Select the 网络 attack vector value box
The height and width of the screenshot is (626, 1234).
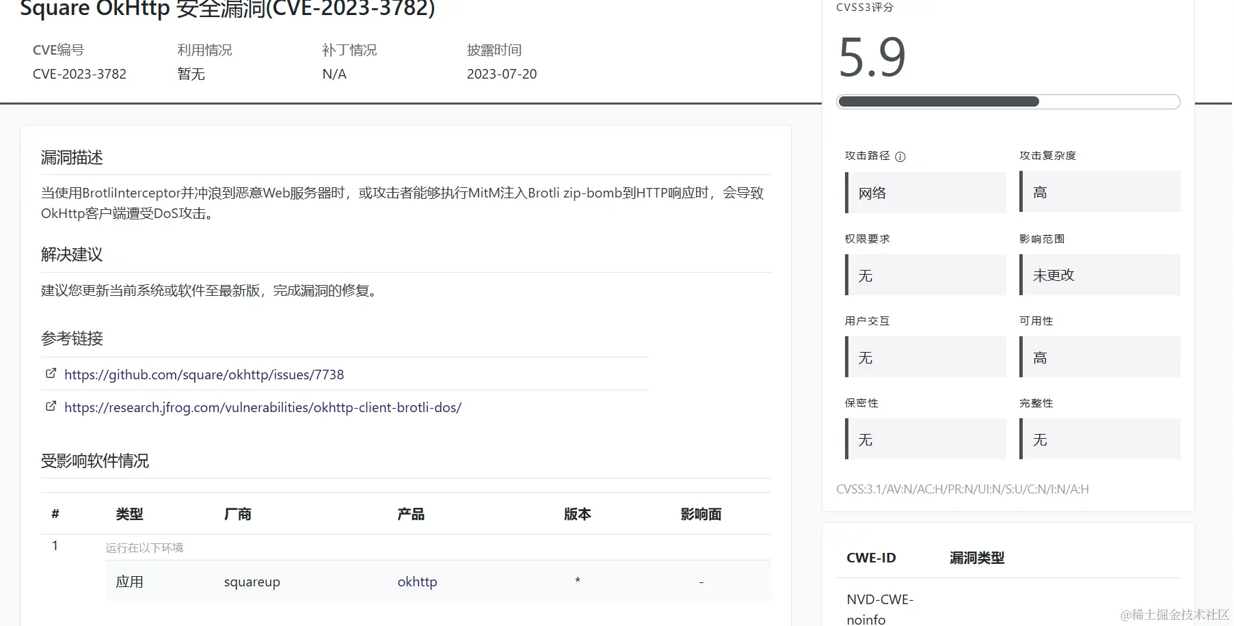[924, 192]
